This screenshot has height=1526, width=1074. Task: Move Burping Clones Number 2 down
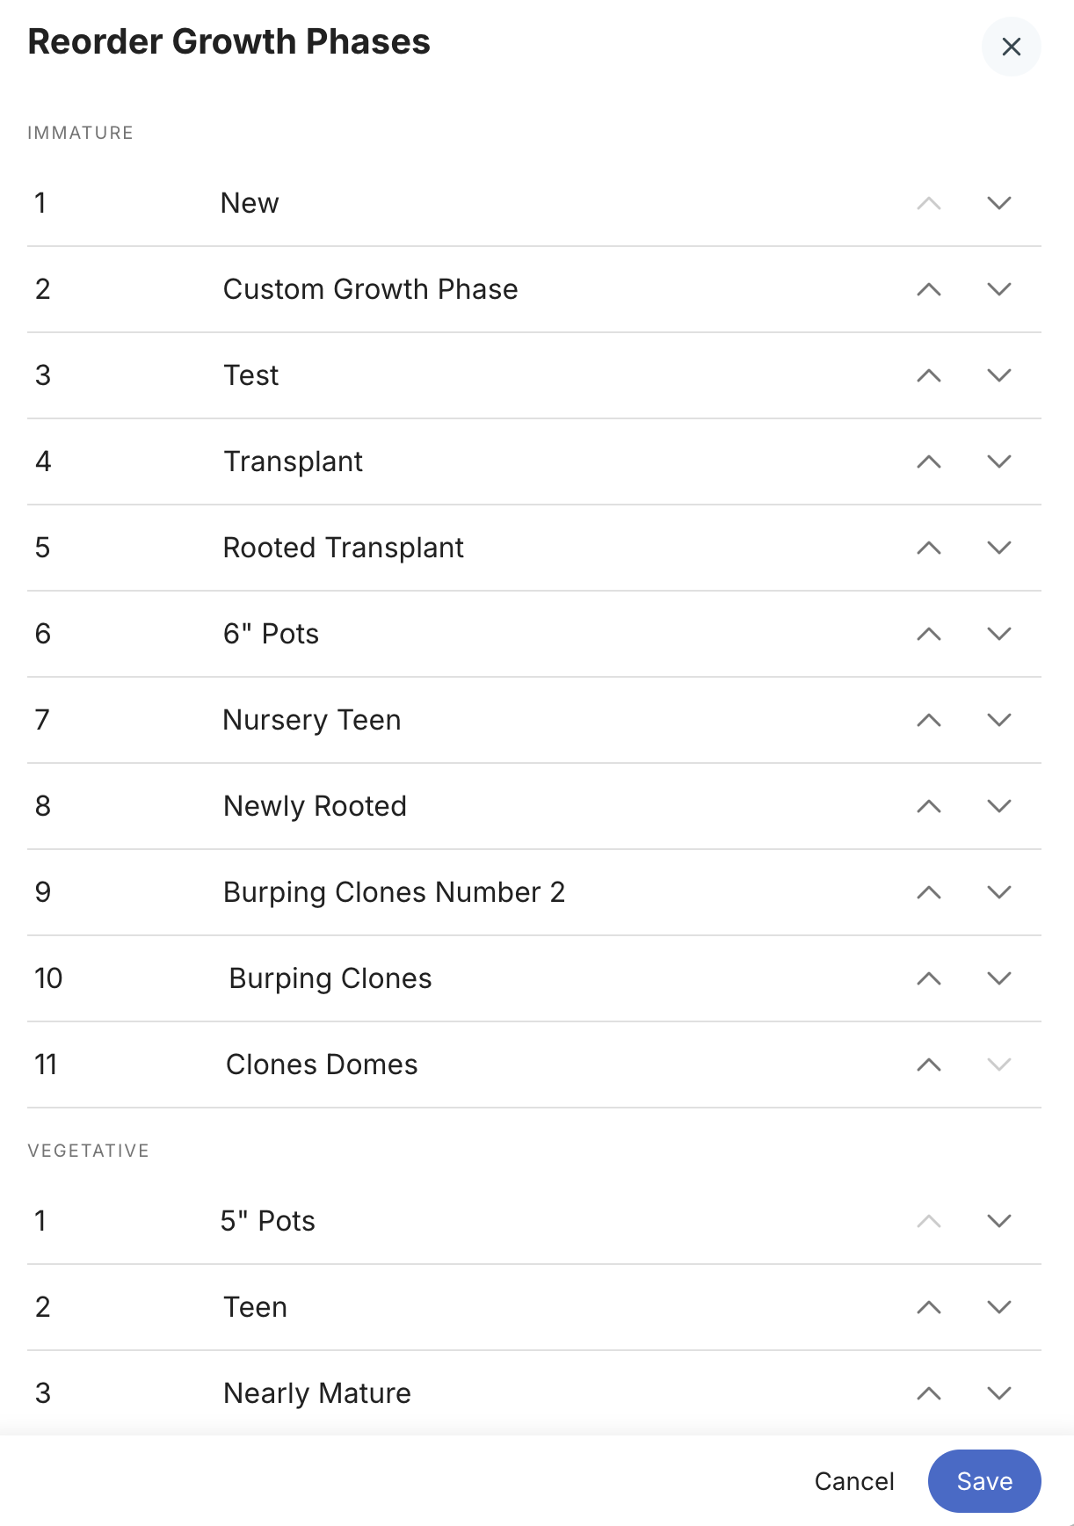[x=999, y=892]
